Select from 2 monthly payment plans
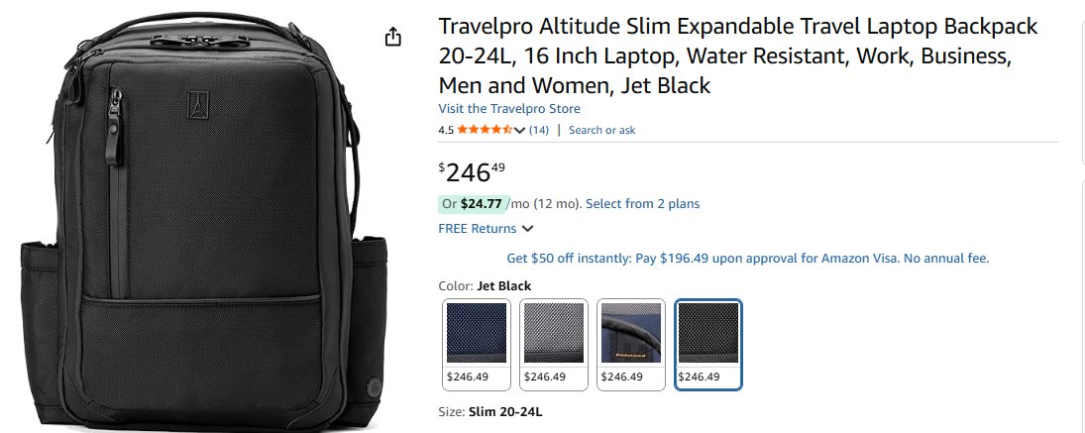This screenshot has height=433, width=1085. [x=642, y=204]
